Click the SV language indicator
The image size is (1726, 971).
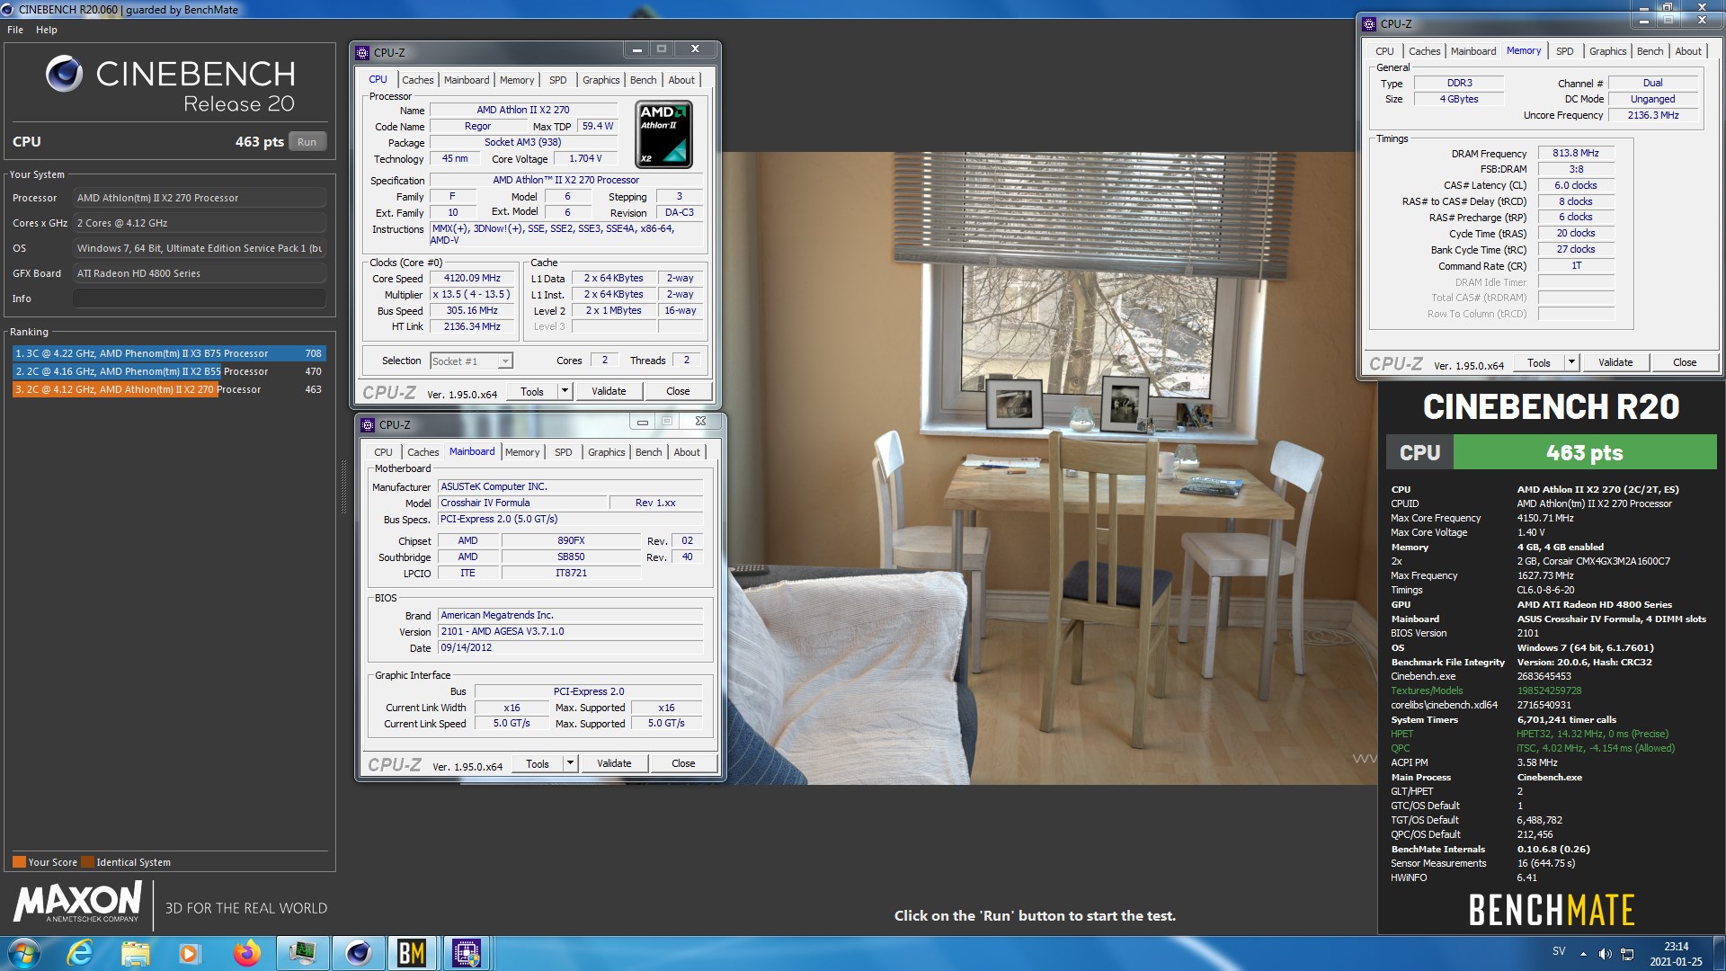pyautogui.click(x=1559, y=951)
